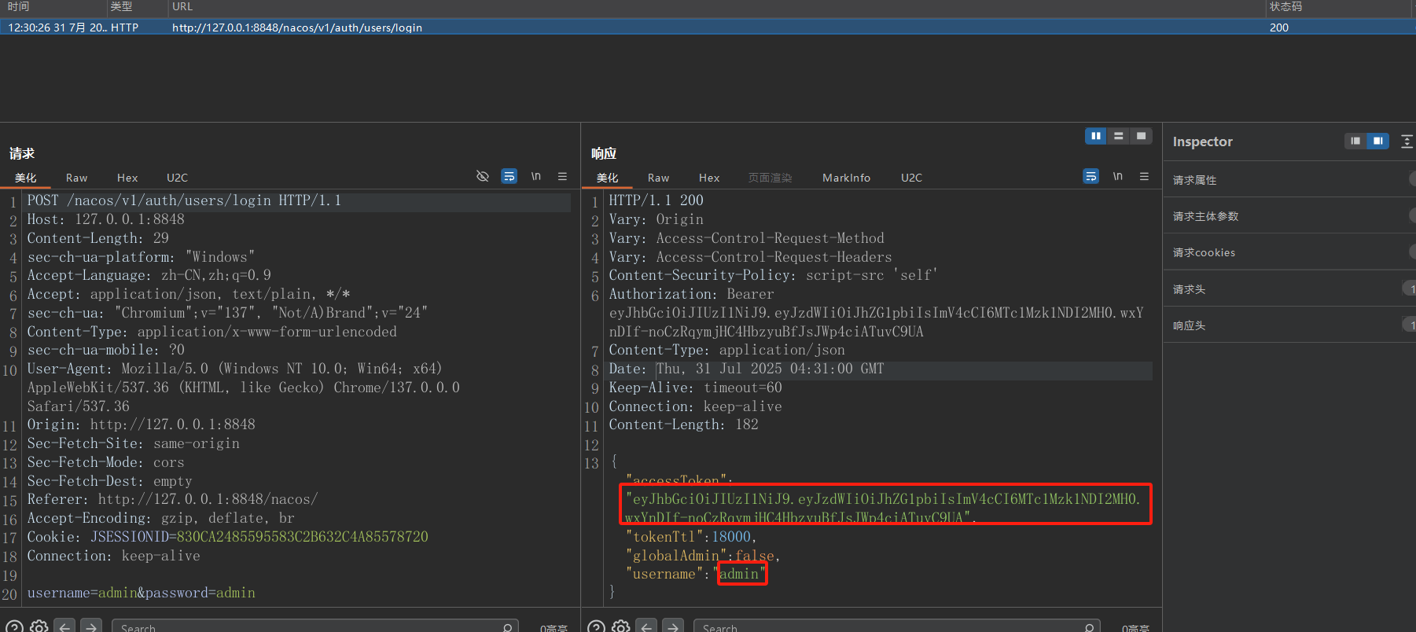1416x632 pixels.
Task: Sort history by 类型 column header
Action: click(138, 6)
